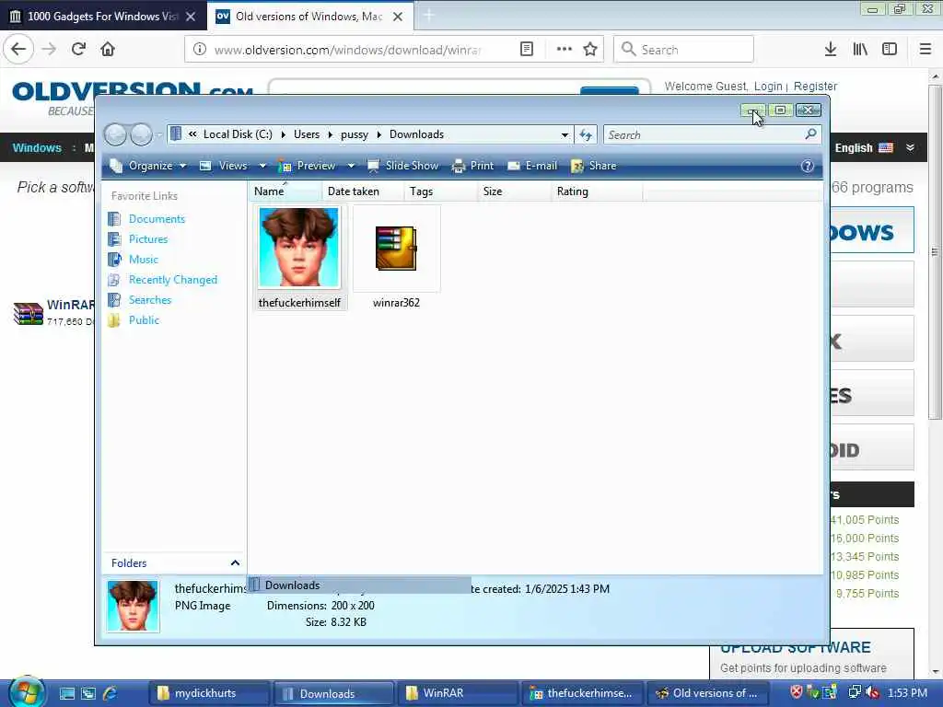Select the PNG image file thumbnail
Image resolution: width=943 pixels, height=707 pixels.
point(299,248)
